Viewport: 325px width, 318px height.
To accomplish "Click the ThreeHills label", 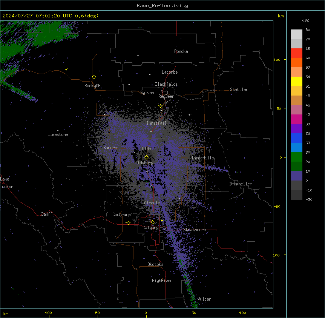I will (202, 158).
